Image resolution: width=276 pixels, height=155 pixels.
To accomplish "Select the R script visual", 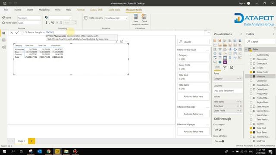I will pos(230,58).
